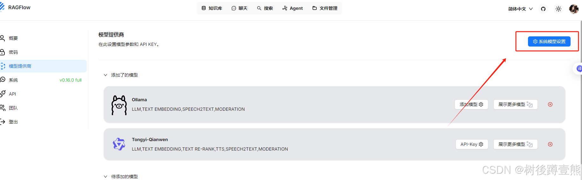Open the GitHub icon link
The image size is (582, 180).
pos(543,9)
